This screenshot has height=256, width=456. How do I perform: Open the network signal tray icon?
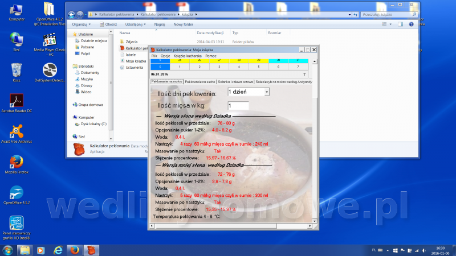417,250
